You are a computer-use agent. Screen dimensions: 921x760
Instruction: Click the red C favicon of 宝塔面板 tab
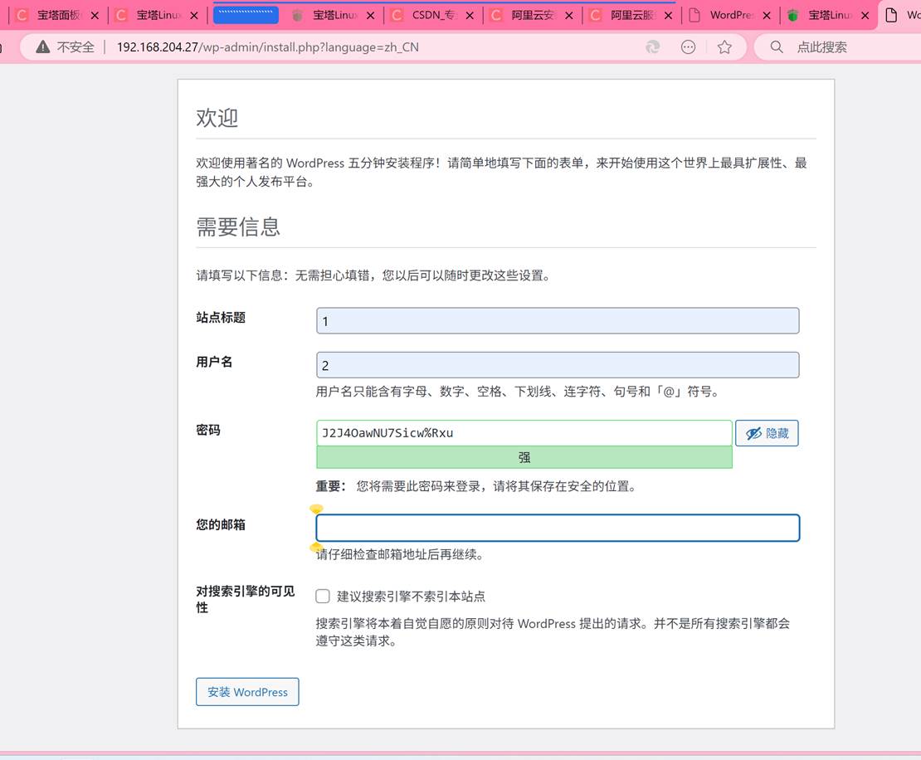[22, 15]
